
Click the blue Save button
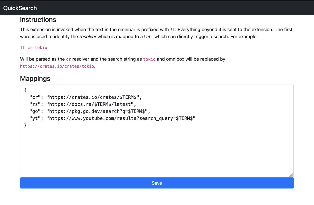coord(157,183)
